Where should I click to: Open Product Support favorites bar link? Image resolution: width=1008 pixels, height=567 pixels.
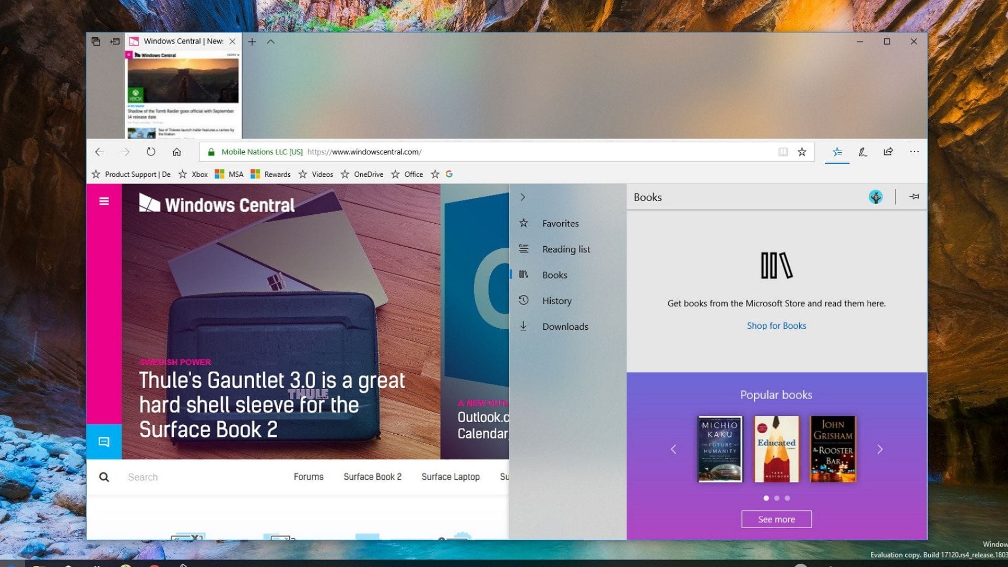coord(131,174)
